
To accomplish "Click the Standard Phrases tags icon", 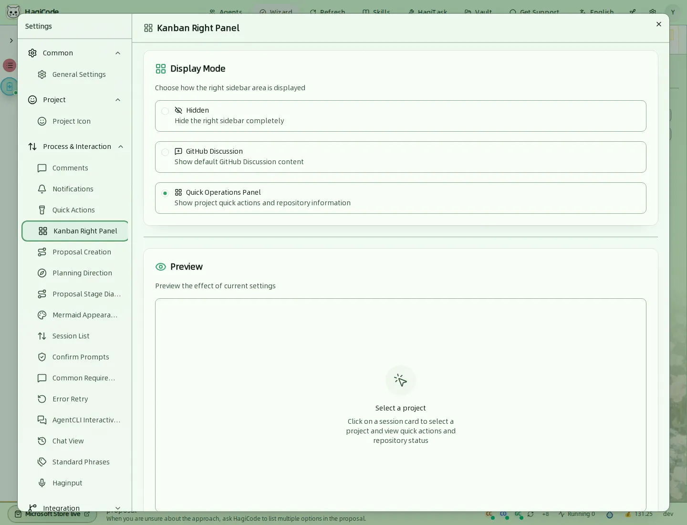I will pyautogui.click(x=42, y=462).
